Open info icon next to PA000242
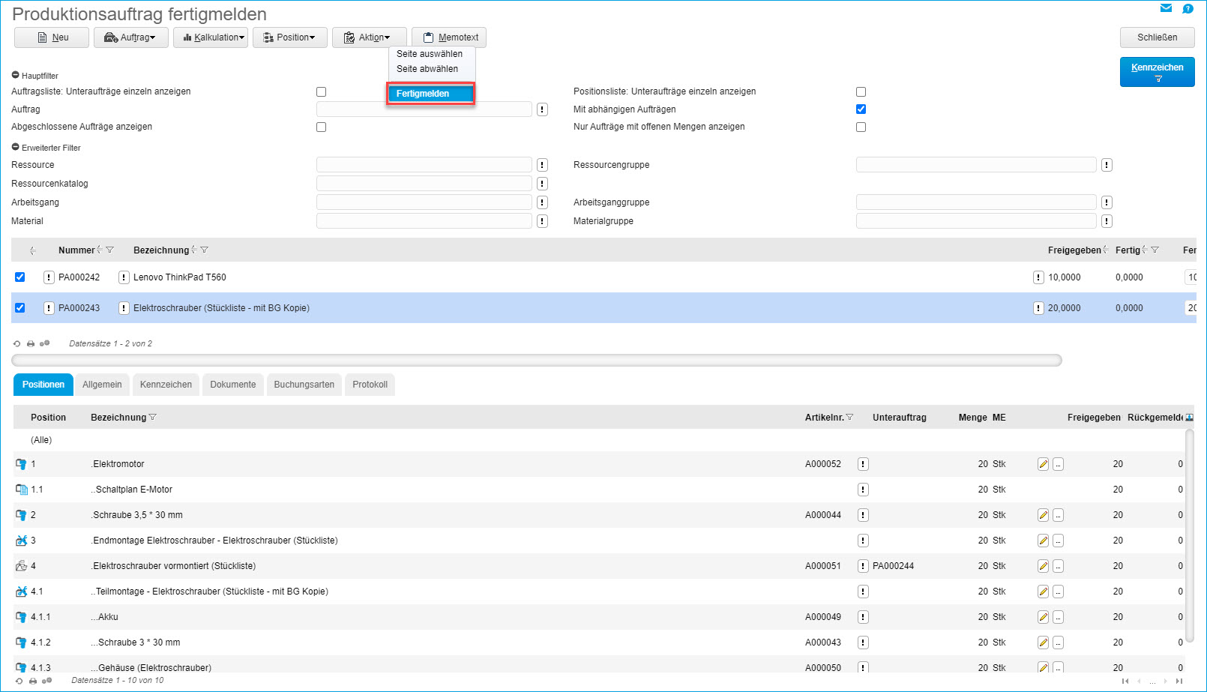This screenshot has width=1207, height=692. [x=49, y=277]
